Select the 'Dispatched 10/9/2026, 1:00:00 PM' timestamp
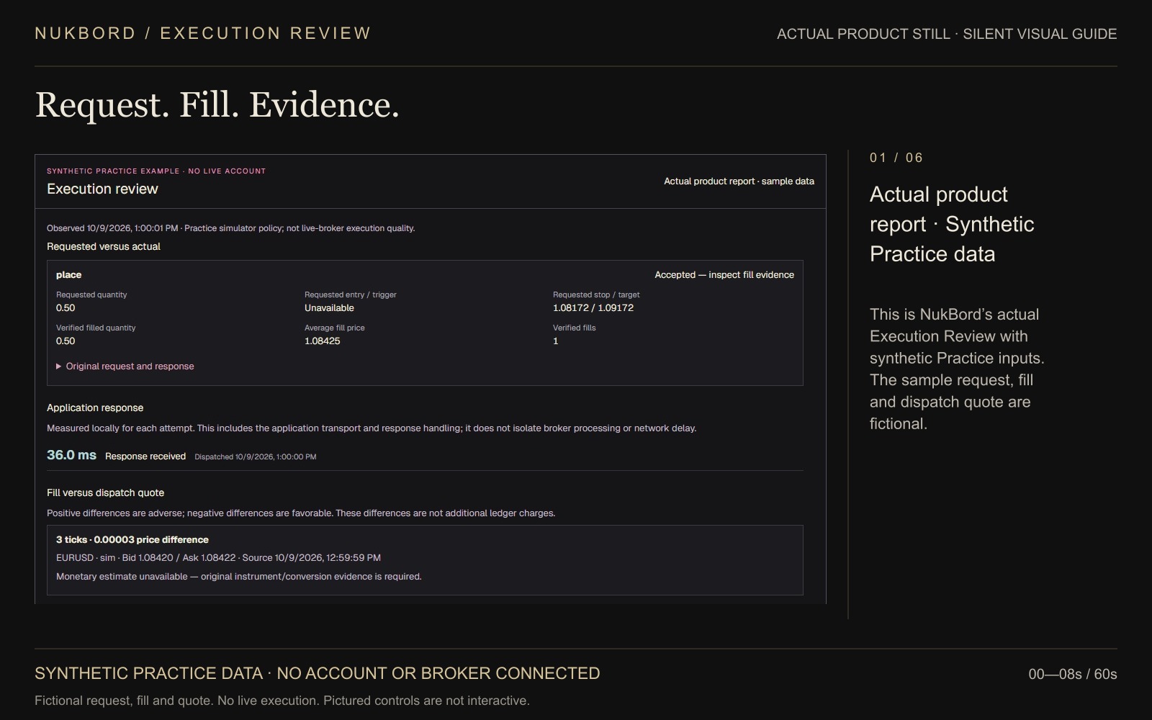This screenshot has height=720, width=1152. click(x=256, y=457)
